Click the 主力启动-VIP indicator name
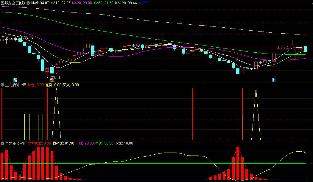The height and width of the screenshot is (182, 313). 15,85
